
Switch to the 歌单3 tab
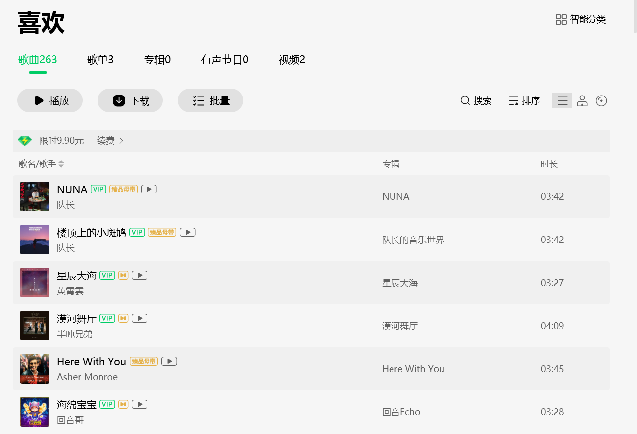100,60
